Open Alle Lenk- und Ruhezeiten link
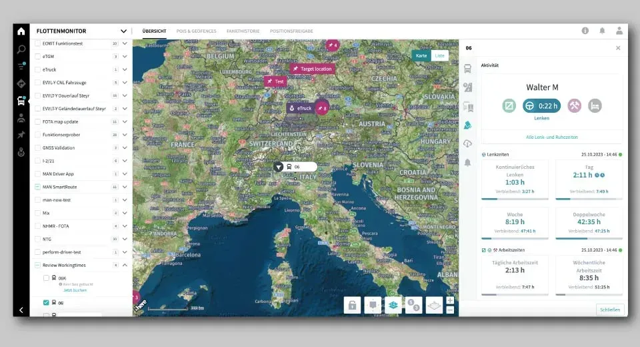Screen dimensions: 640x347 [552, 137]
